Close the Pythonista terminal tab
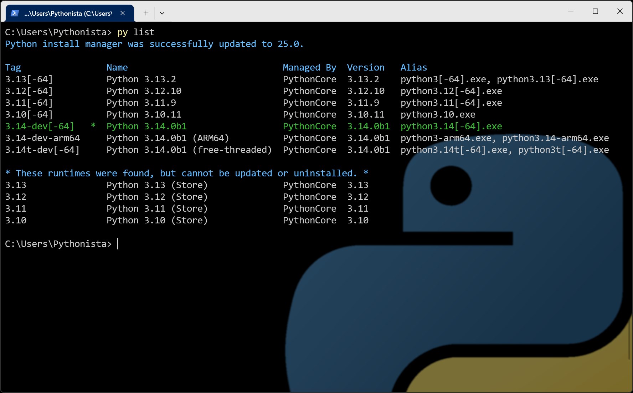This screenshot has height=393, width=633. [123, 13]
